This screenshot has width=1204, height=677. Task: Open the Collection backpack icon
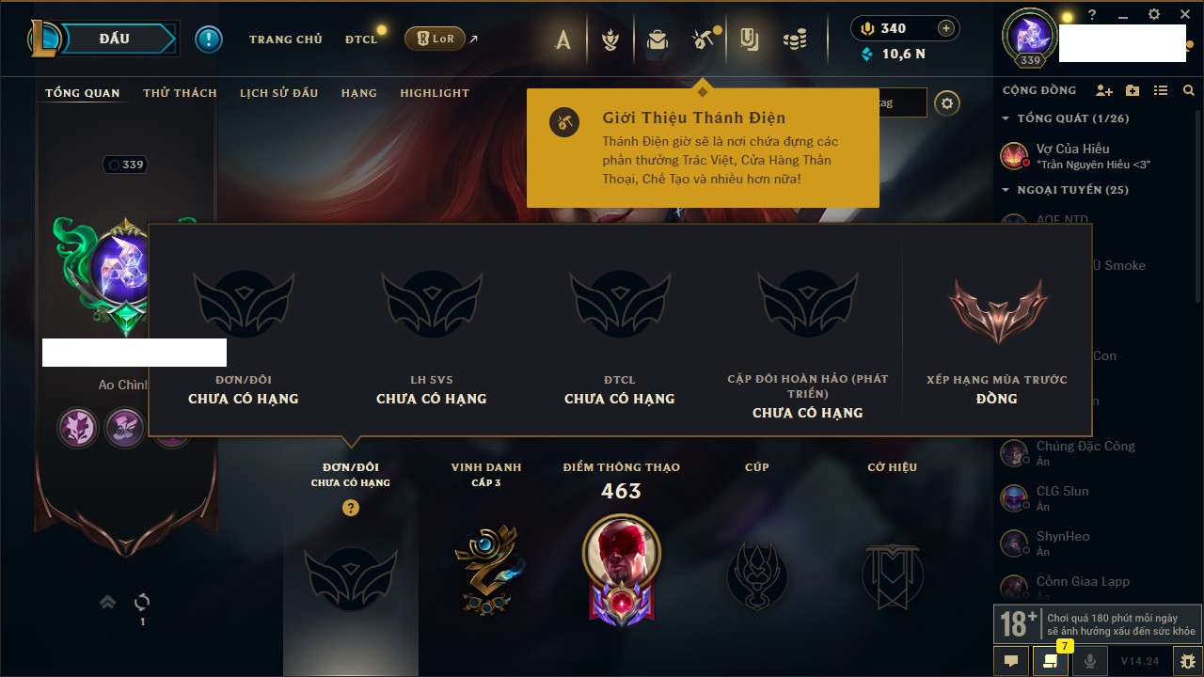point(657,39)
